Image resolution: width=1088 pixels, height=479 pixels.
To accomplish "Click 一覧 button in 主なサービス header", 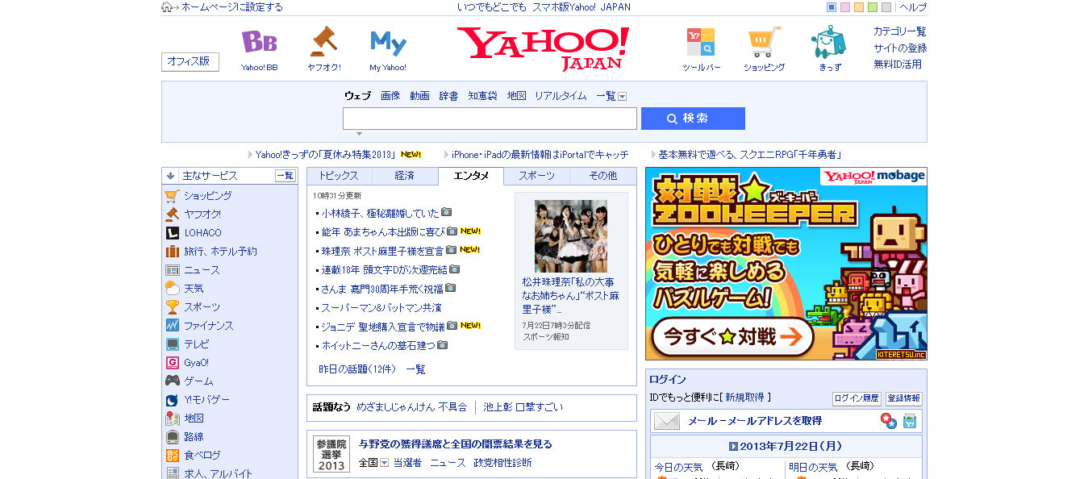I will [286, 176].
